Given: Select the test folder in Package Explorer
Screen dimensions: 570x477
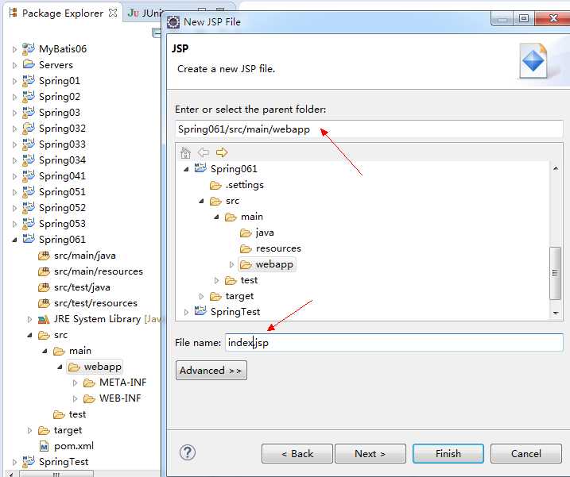Looking at the screenshot, I should [77, 414].
